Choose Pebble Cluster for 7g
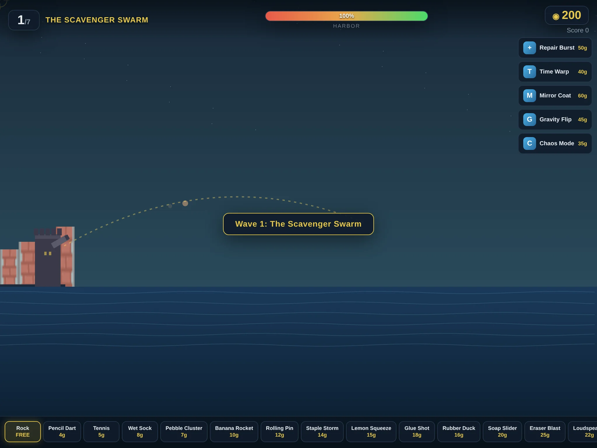597x448 pixels. pos(184,431)
